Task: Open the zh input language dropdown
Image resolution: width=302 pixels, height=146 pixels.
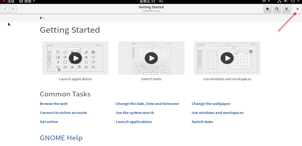Action: tap(266, 1)
